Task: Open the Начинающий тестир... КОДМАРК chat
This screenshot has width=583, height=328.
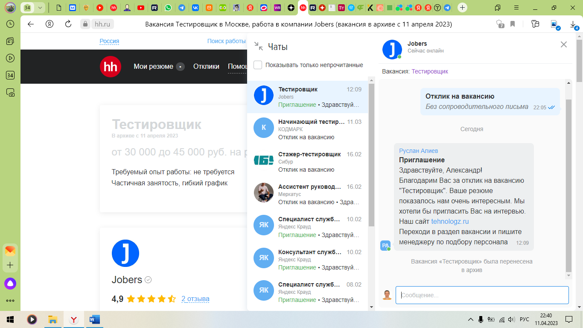Action: click(308, 129)
